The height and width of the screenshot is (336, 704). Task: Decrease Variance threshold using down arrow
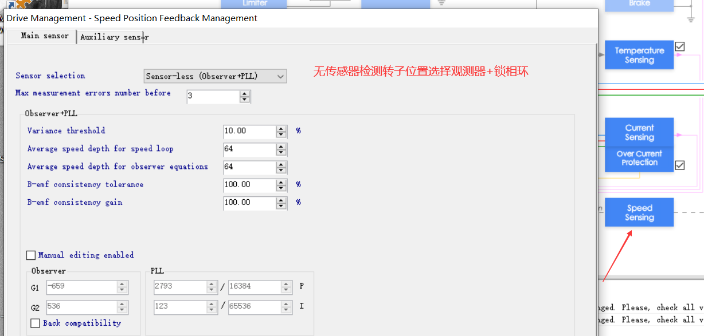coord(281,135)
